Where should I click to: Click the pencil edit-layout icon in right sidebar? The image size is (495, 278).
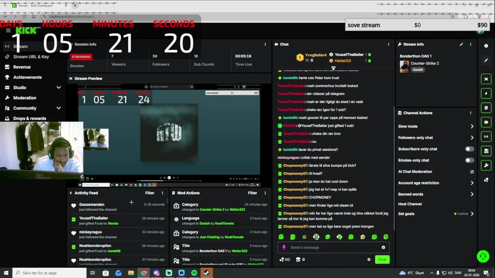tap(486, 60)
